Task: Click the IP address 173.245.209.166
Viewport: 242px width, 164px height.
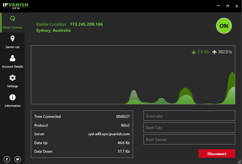Action: click(86, 24)
